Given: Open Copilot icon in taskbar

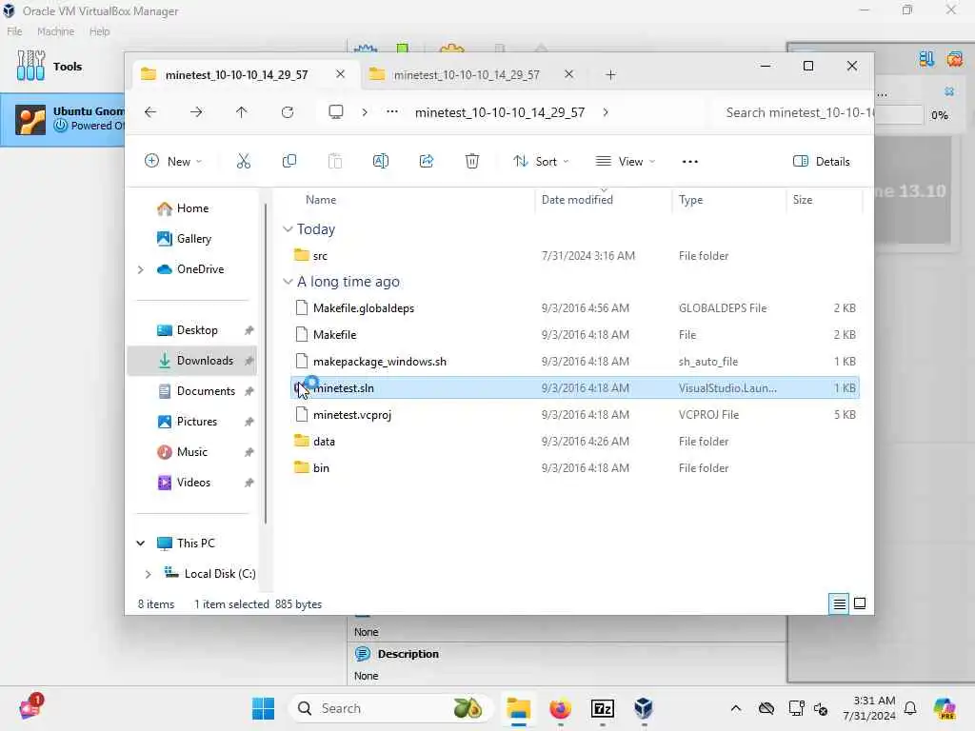Looking at the screenshot, I should (945, 708).
